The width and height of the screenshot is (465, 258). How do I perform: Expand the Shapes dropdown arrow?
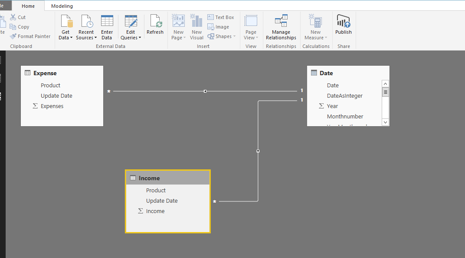click(234, 36)
